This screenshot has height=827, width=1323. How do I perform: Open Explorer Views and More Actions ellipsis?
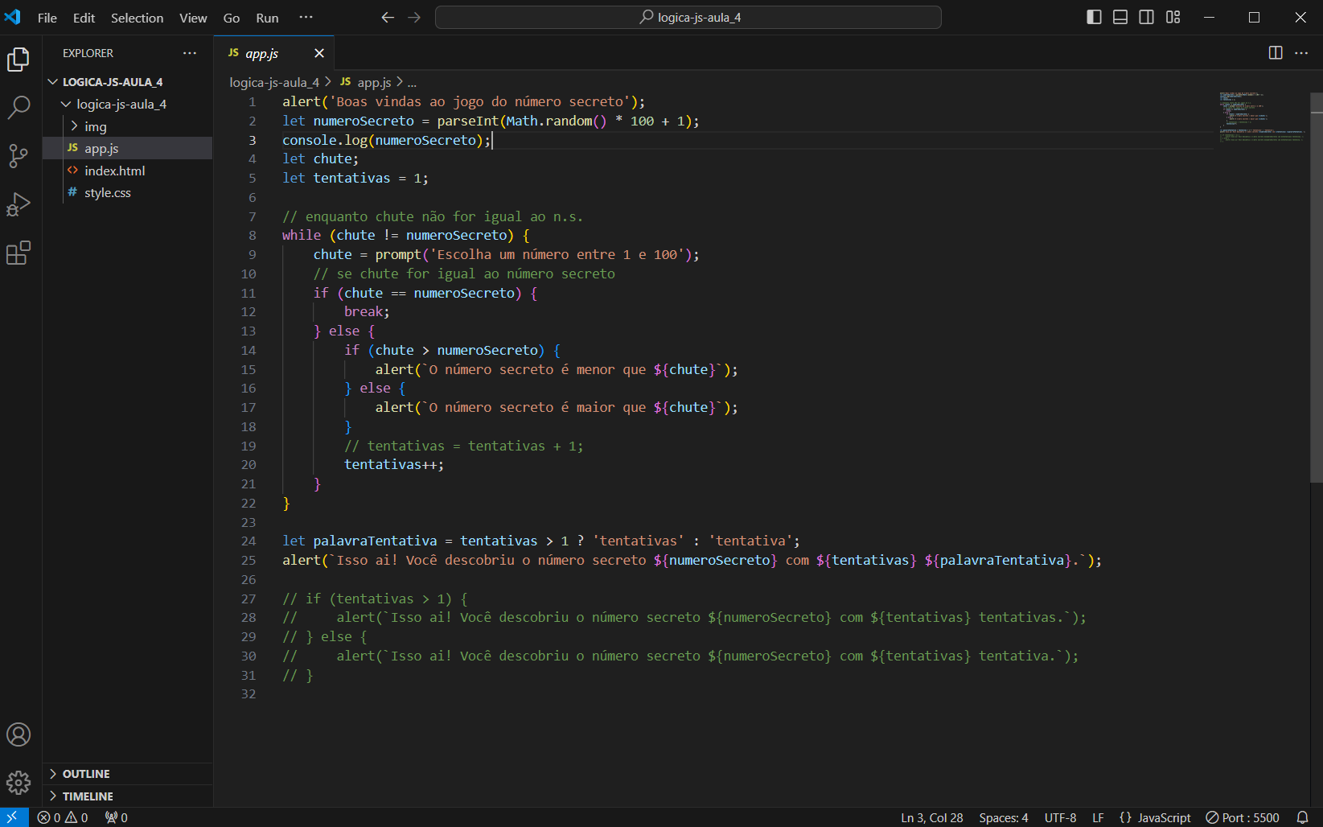point(190,53)
